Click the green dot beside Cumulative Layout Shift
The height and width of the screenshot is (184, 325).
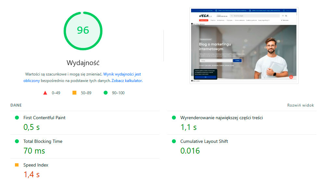pos(174,141)
